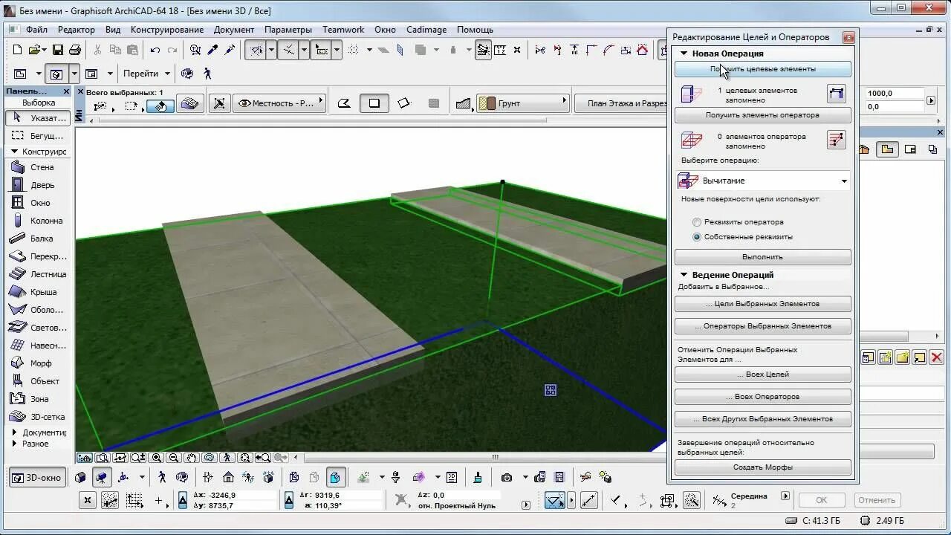This screenshot has width=951, height=535.
Task: Click the Создать Морфы button
Action: [763, 467]
